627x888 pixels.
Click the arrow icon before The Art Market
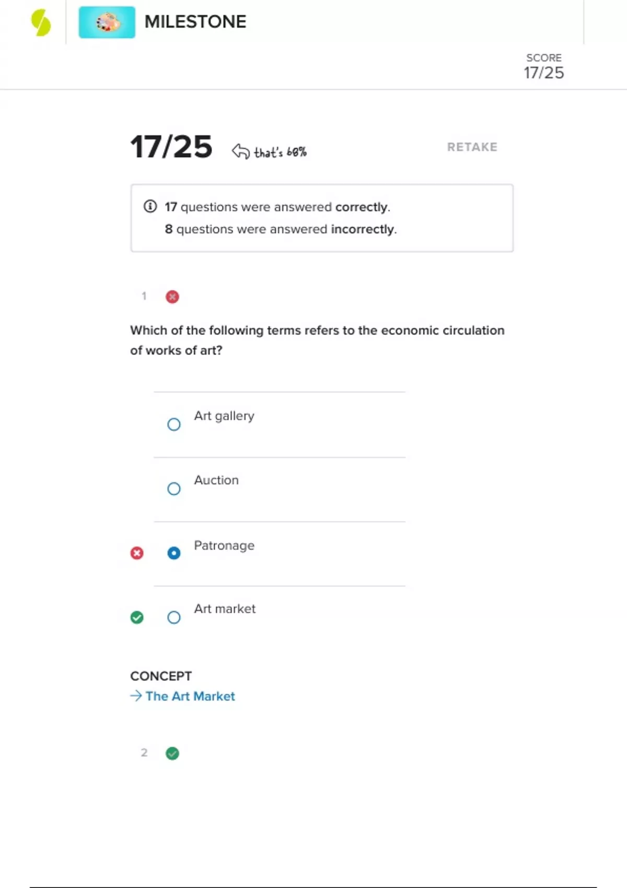(x=136, y=696)
